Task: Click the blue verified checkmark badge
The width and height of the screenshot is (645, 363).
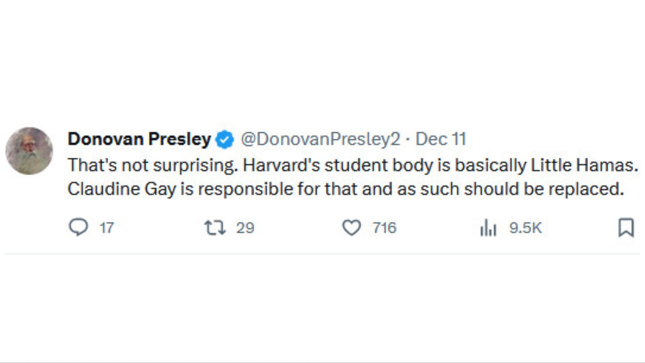Action: (225, 139)
